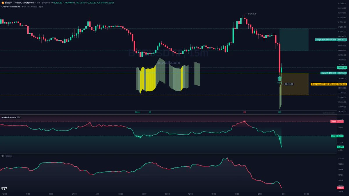This screenshot has height=196, width=349.
Task: Click the tall red candle before the signal
Action: pyautogui.click(x=279, y=58)
